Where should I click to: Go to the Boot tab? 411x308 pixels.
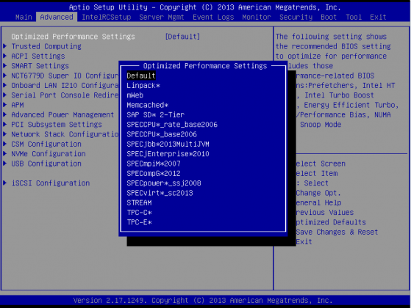click(329, 18)
